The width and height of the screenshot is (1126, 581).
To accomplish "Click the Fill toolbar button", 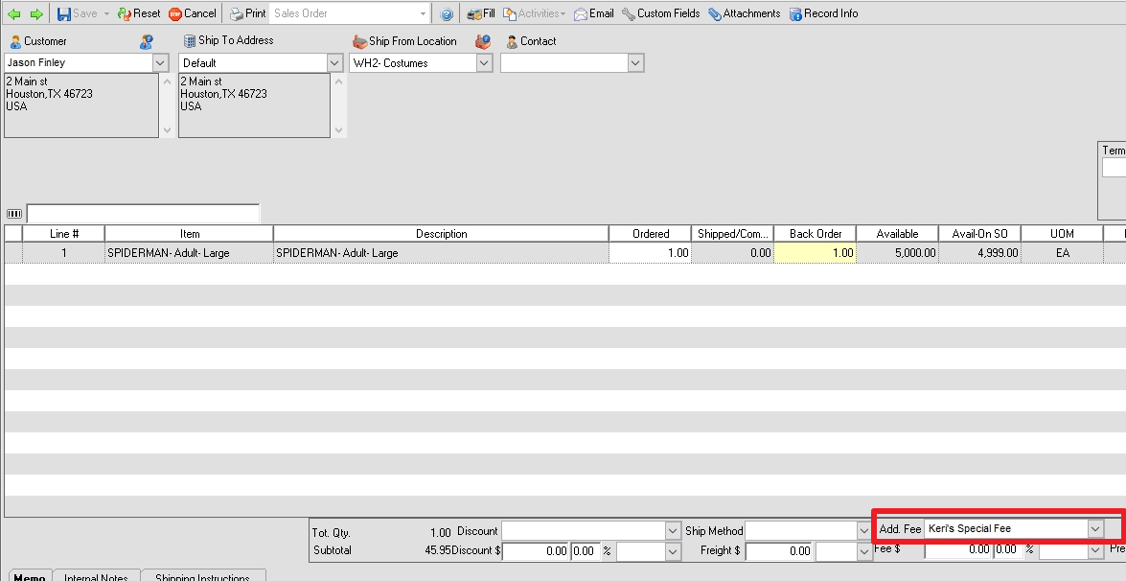I will tap(480, 13).
